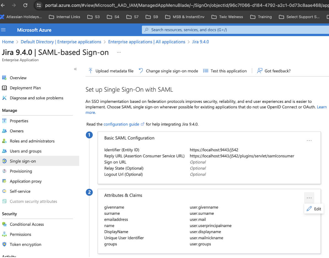Click the Test this application icon
Image resolution: width=329 pixels, height=258 pixels.
pos(205,71)
